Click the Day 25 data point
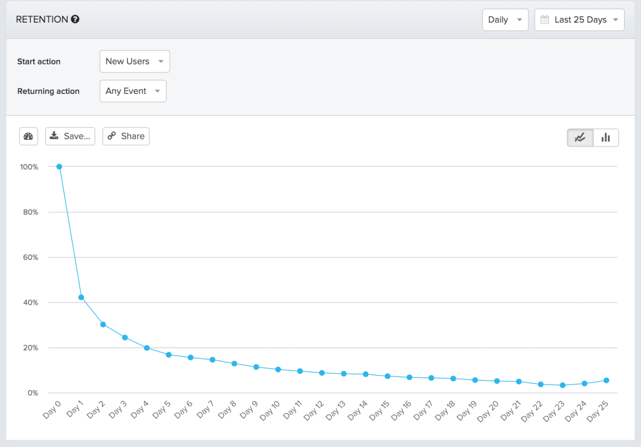This screenshot has height=447, width=641. tap(606, 379)
